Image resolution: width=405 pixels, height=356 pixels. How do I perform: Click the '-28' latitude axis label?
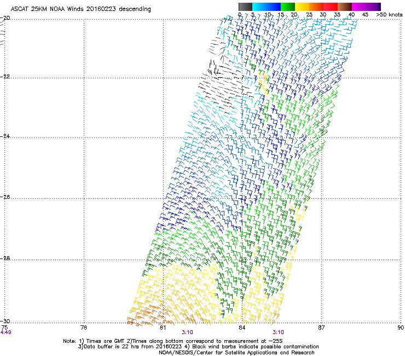coord(5,259)
